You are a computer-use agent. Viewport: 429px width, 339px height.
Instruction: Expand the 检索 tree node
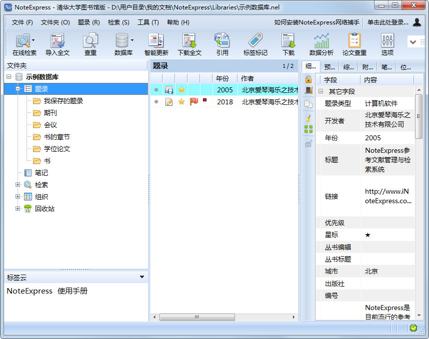(x=18, y=184)
